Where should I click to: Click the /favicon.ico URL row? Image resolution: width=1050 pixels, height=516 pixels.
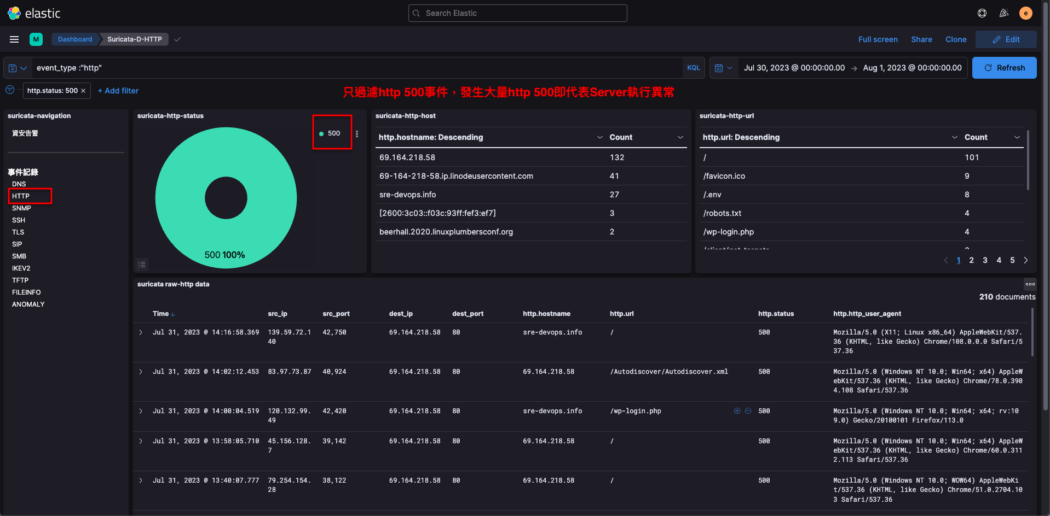click(862, 176)
